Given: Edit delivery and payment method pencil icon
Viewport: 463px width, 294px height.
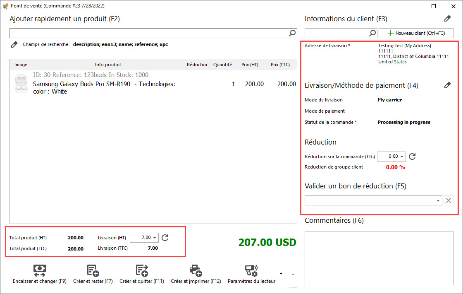Looking at the screenshot, I should click(x=447, y=85).
